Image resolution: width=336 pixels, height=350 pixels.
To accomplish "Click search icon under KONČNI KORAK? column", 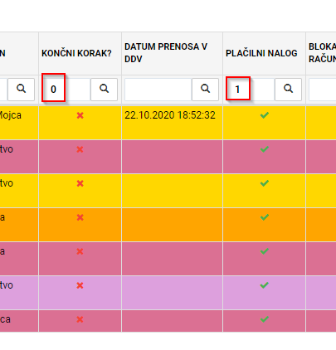I will (104, 90).
